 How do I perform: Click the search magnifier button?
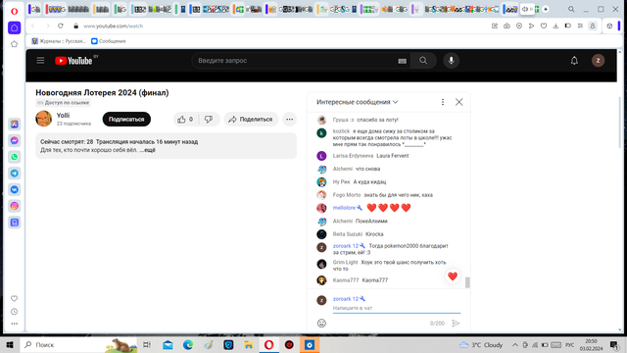click(x=423, y=61)
